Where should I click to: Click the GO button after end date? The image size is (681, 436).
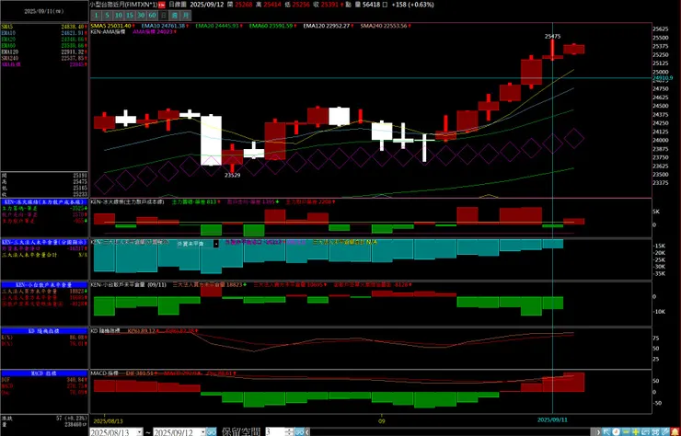pyautogui.click(x=211, y=431)
